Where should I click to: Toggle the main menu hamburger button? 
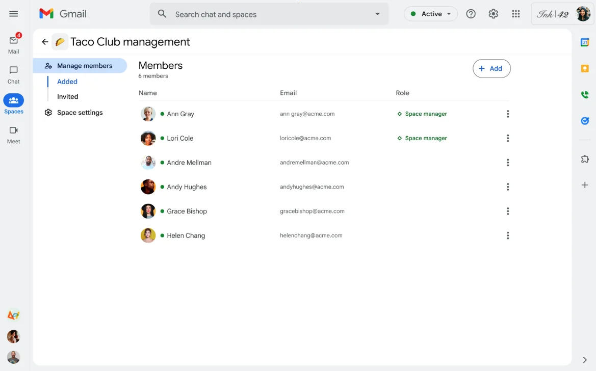click(x=14, y=14)
